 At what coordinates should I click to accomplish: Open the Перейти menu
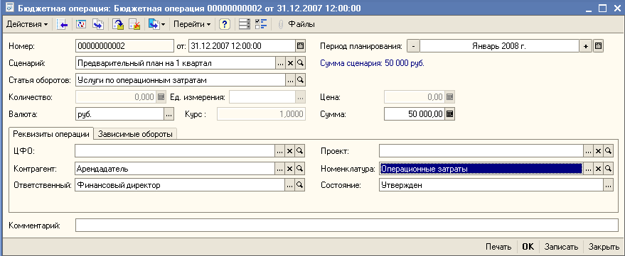click(x=192, y=24)
